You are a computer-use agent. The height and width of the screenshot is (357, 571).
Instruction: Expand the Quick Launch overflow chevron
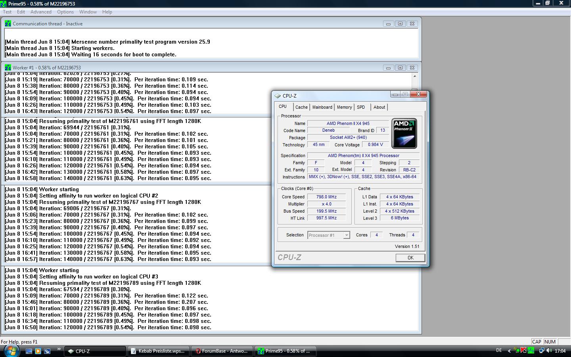[x=59, y=349]
